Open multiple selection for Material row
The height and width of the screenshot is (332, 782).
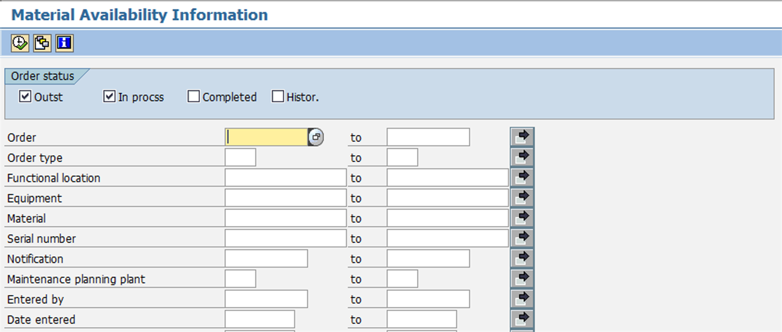pos(522,218)
